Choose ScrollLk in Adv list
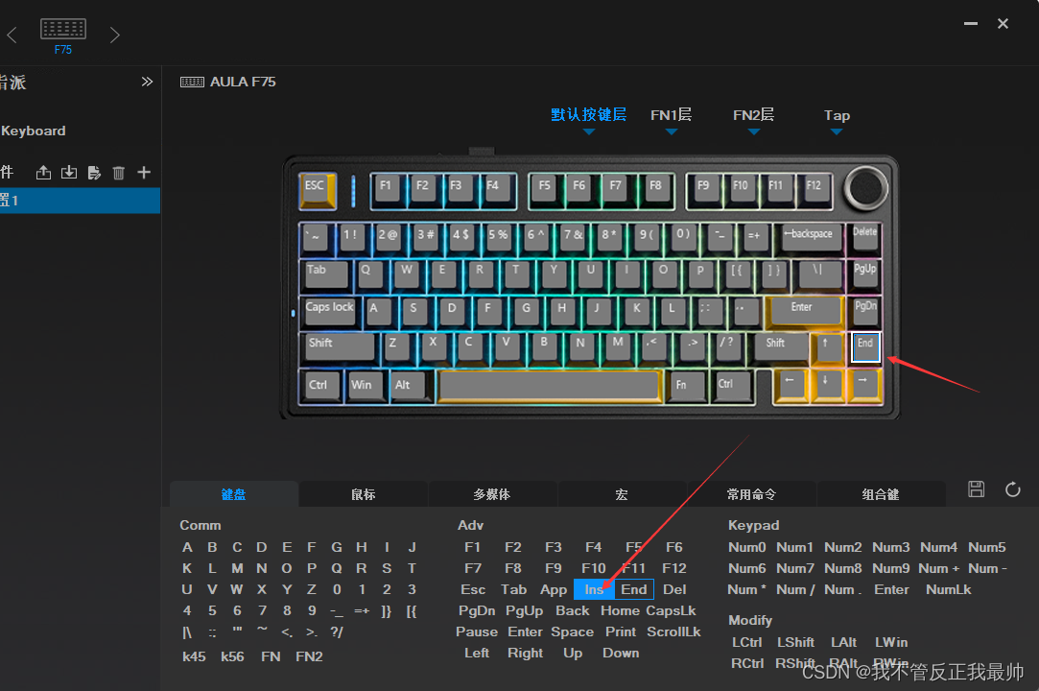The image size is (1039, 691). pos(673,632)
